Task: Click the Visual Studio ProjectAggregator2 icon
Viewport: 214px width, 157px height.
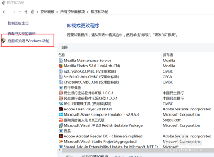Action: 61,142
